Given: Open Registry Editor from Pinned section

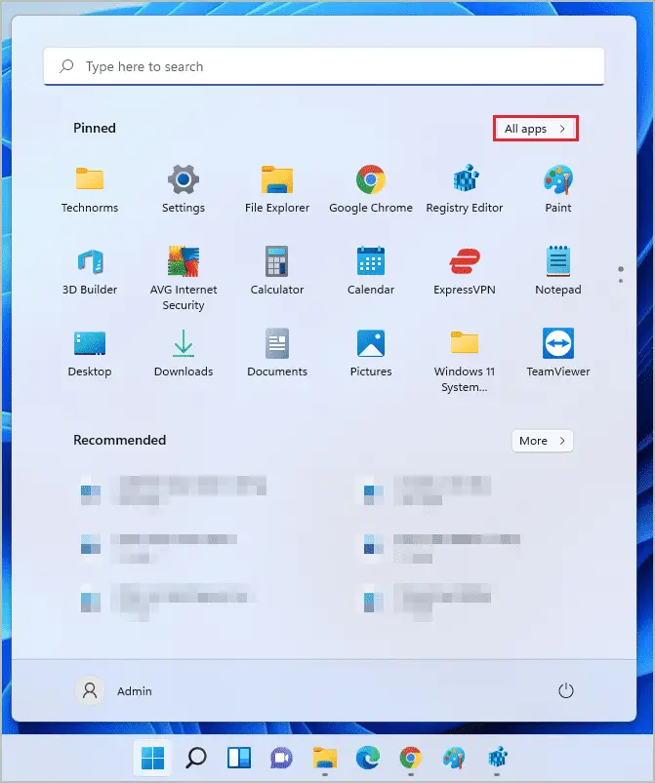Looking at the screenshot, I should click(465, 189).
